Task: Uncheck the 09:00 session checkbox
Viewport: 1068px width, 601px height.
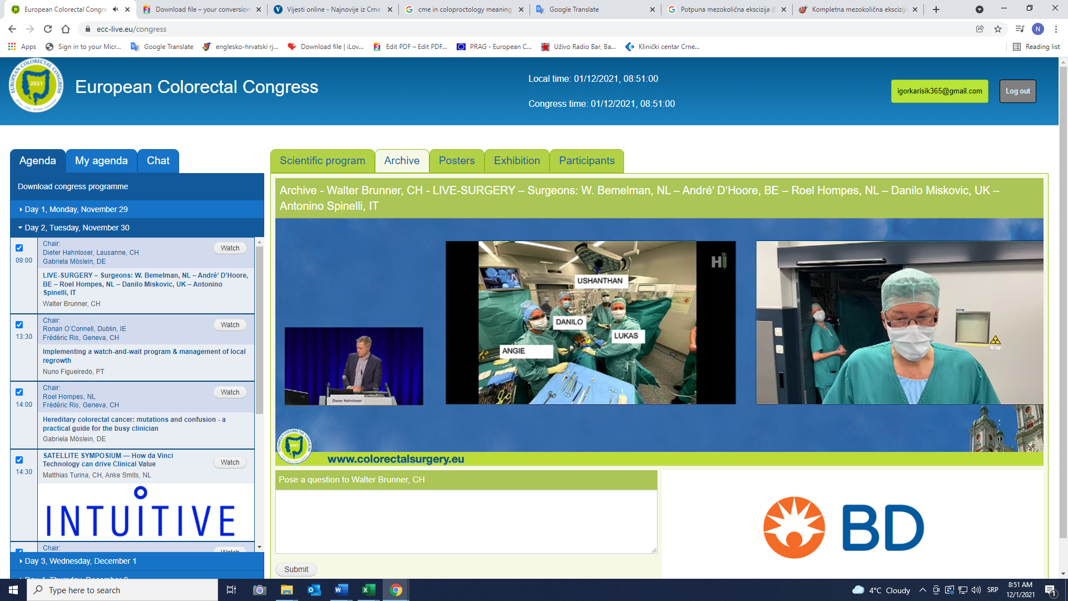Action: pos(19,248)
